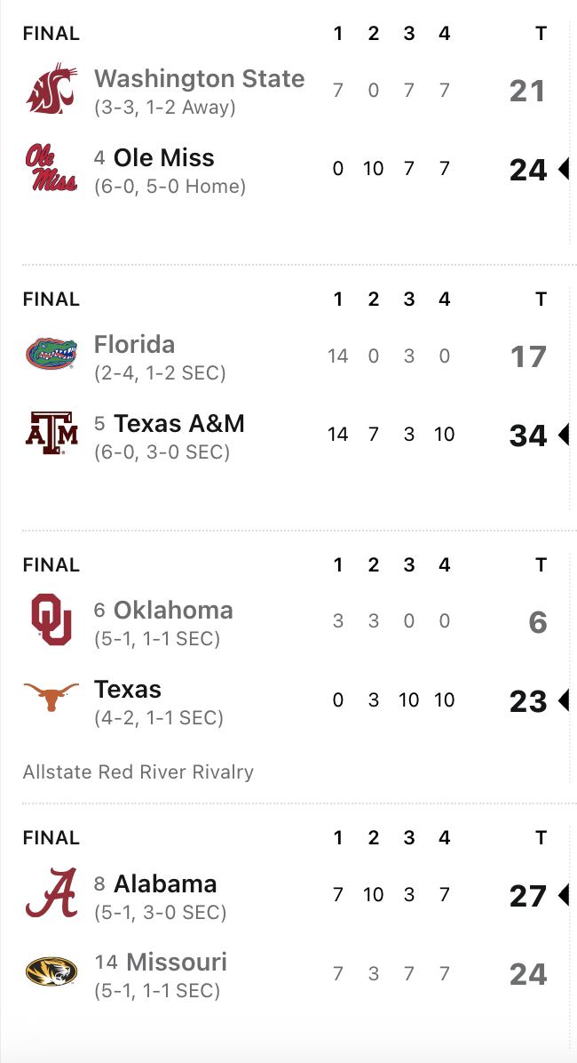
Task: Click the Oklahoma Sooners OU logo
Action: click(x=51, y=620)
